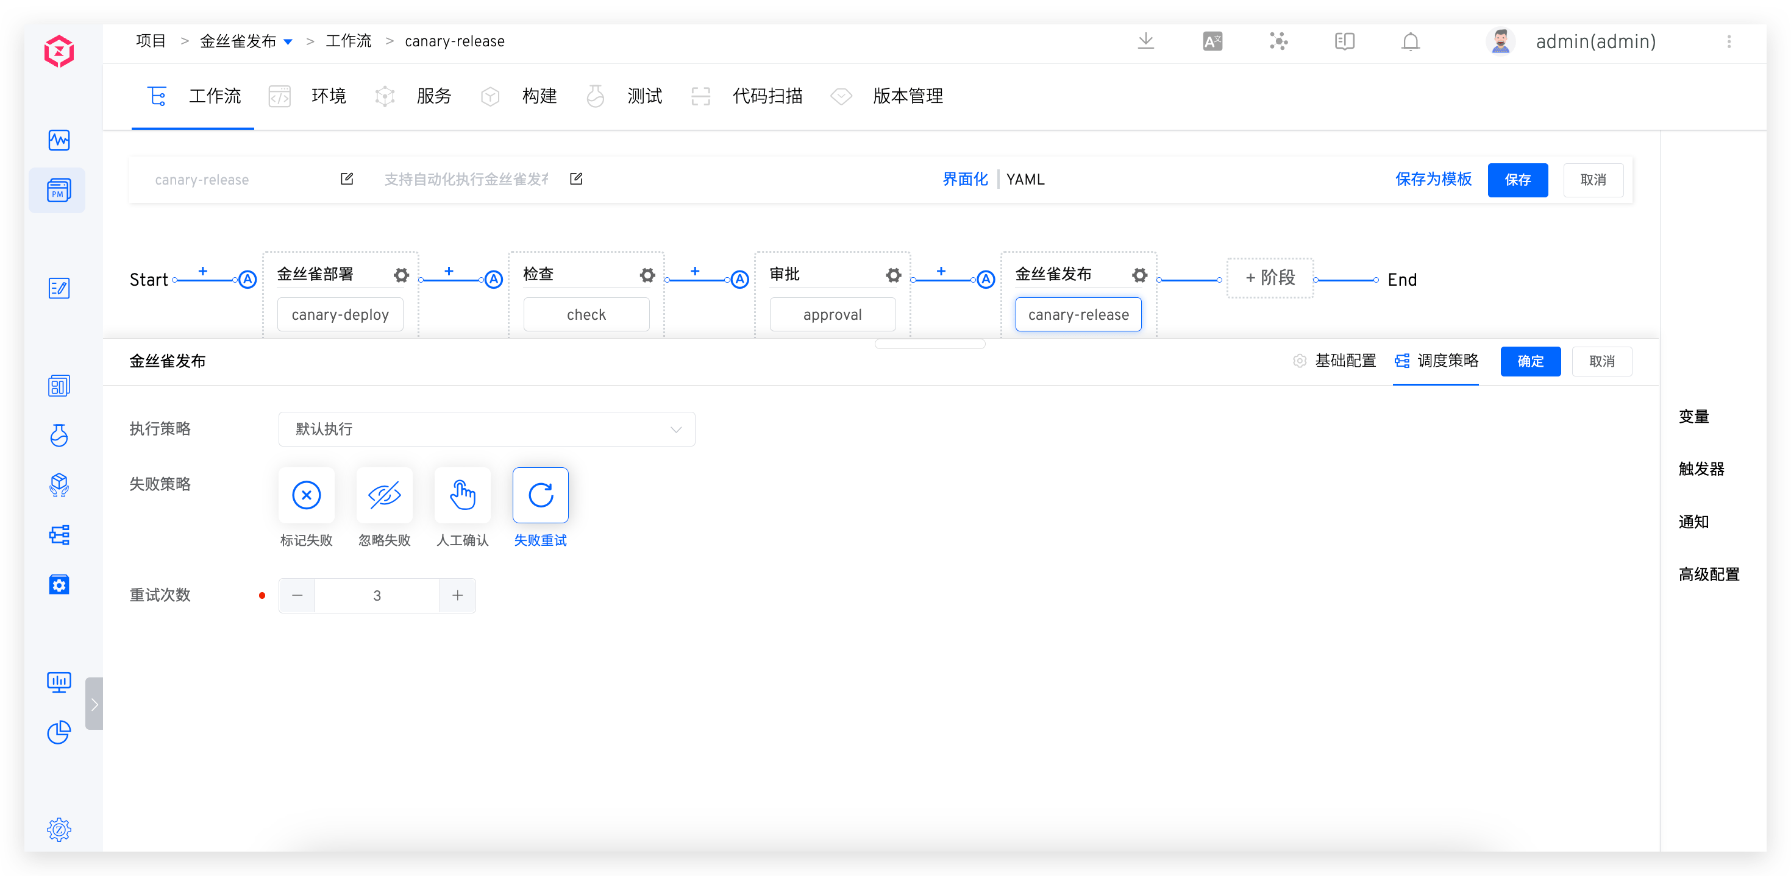Click the language translation icon

coord(1212,41)
